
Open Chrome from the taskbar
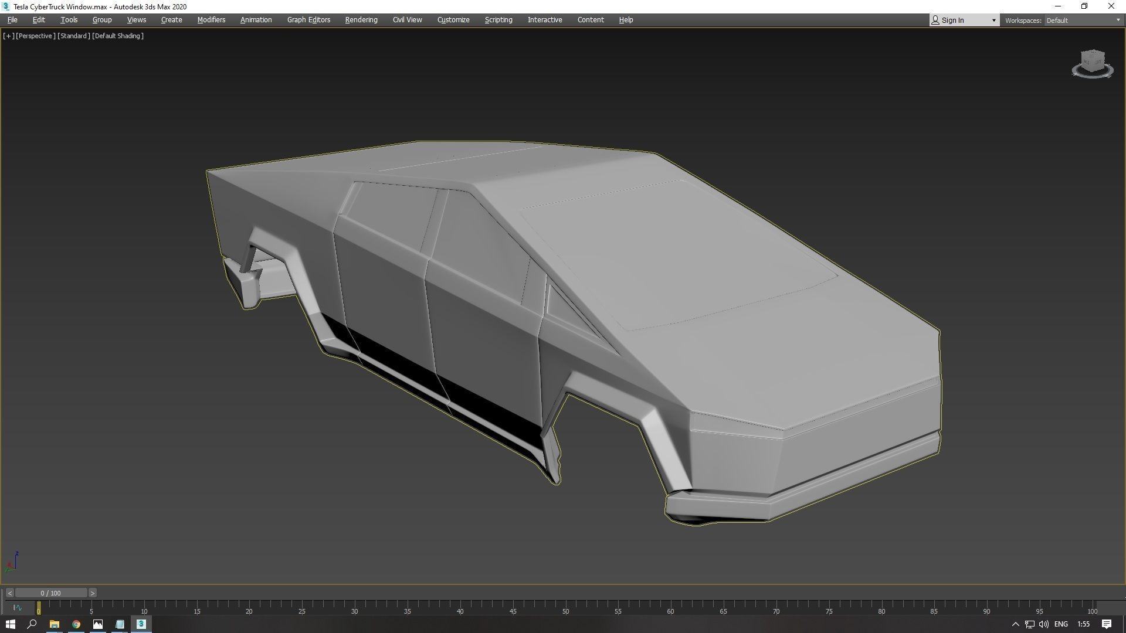(x=76, y=624)
